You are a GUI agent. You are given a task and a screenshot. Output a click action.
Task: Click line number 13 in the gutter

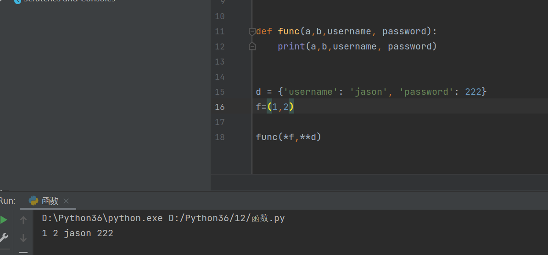pos(220,62)
